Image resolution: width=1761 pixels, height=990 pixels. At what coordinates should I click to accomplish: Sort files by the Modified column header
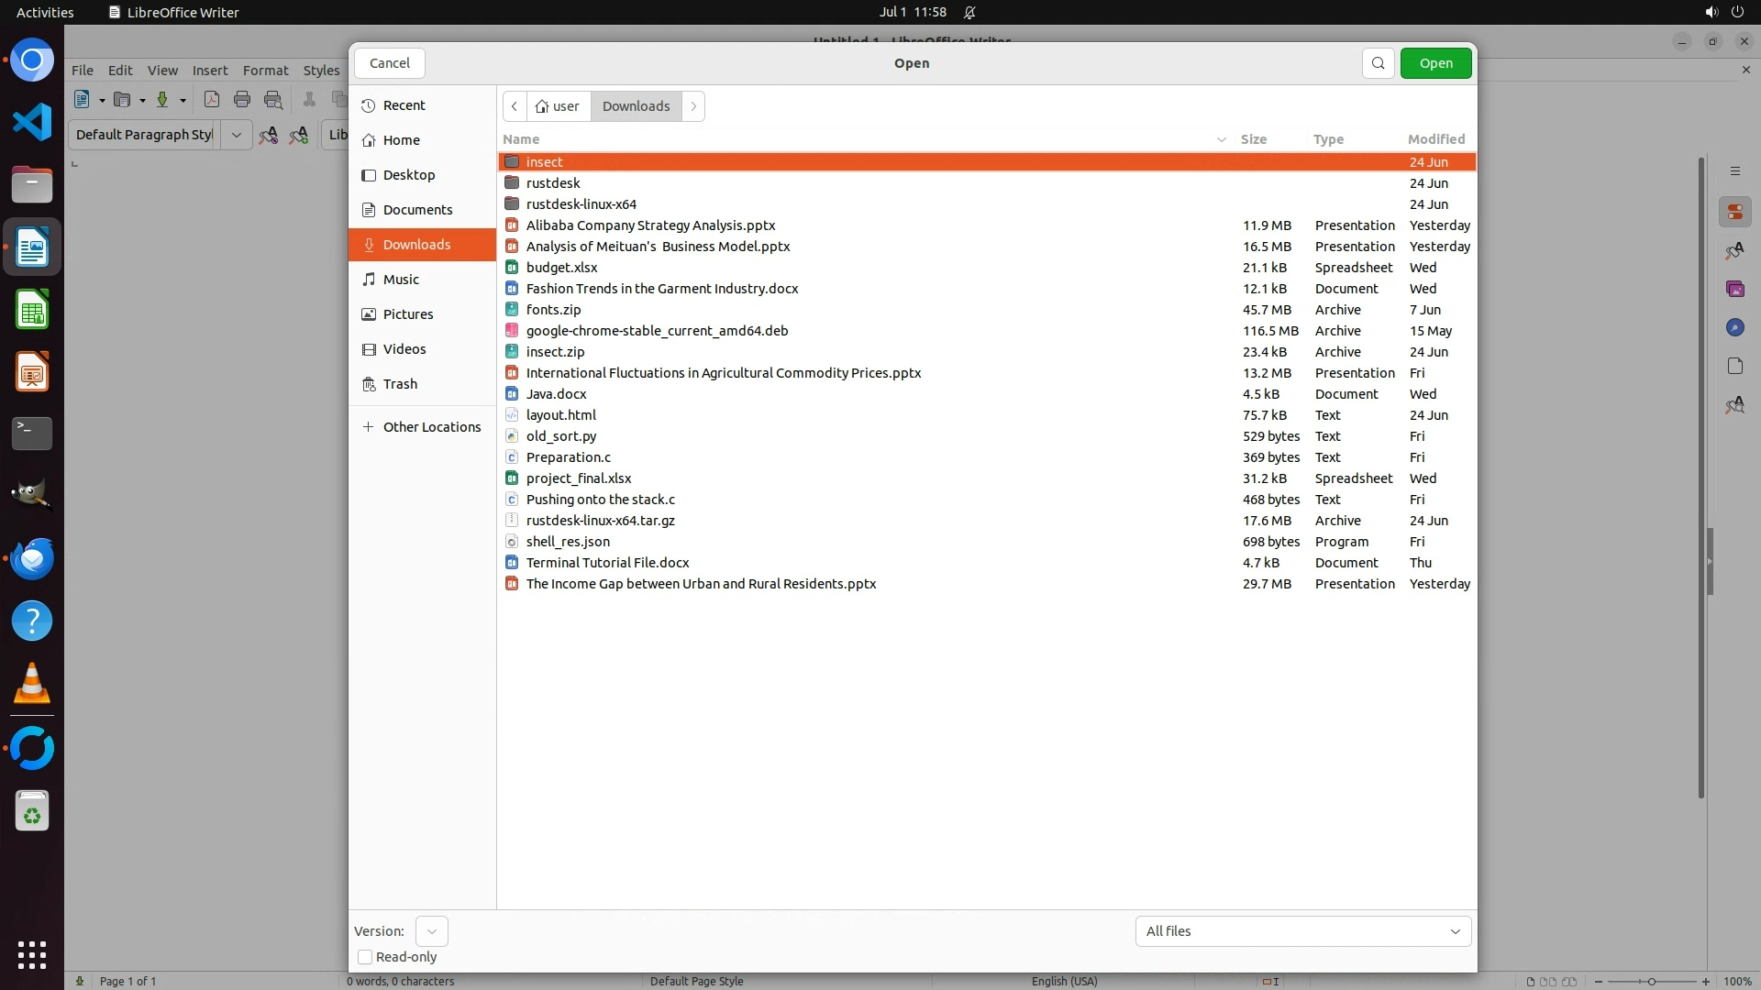(x=1435, y=139)
